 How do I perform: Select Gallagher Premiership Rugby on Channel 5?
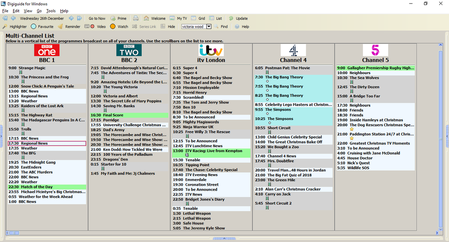tap(376, 68)
